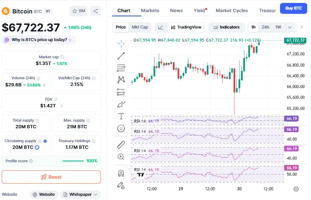Expand more timeframe options dropdown
311x200 pixels.
290,27
